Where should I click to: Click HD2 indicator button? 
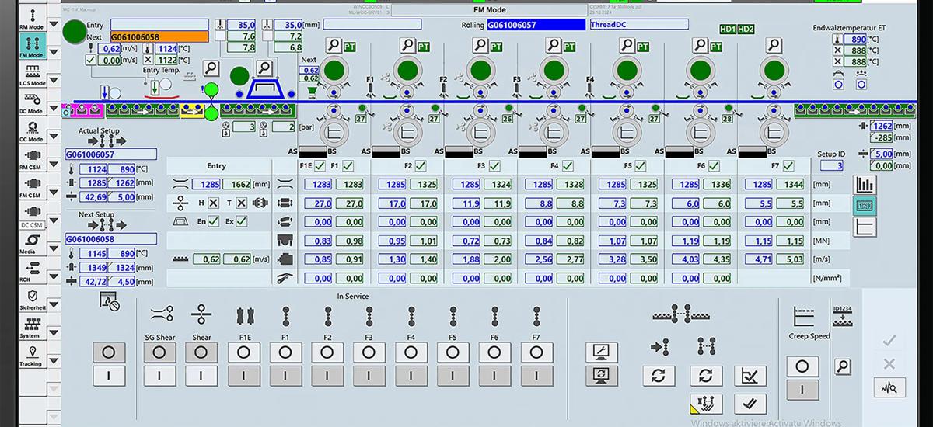(746, 29)
